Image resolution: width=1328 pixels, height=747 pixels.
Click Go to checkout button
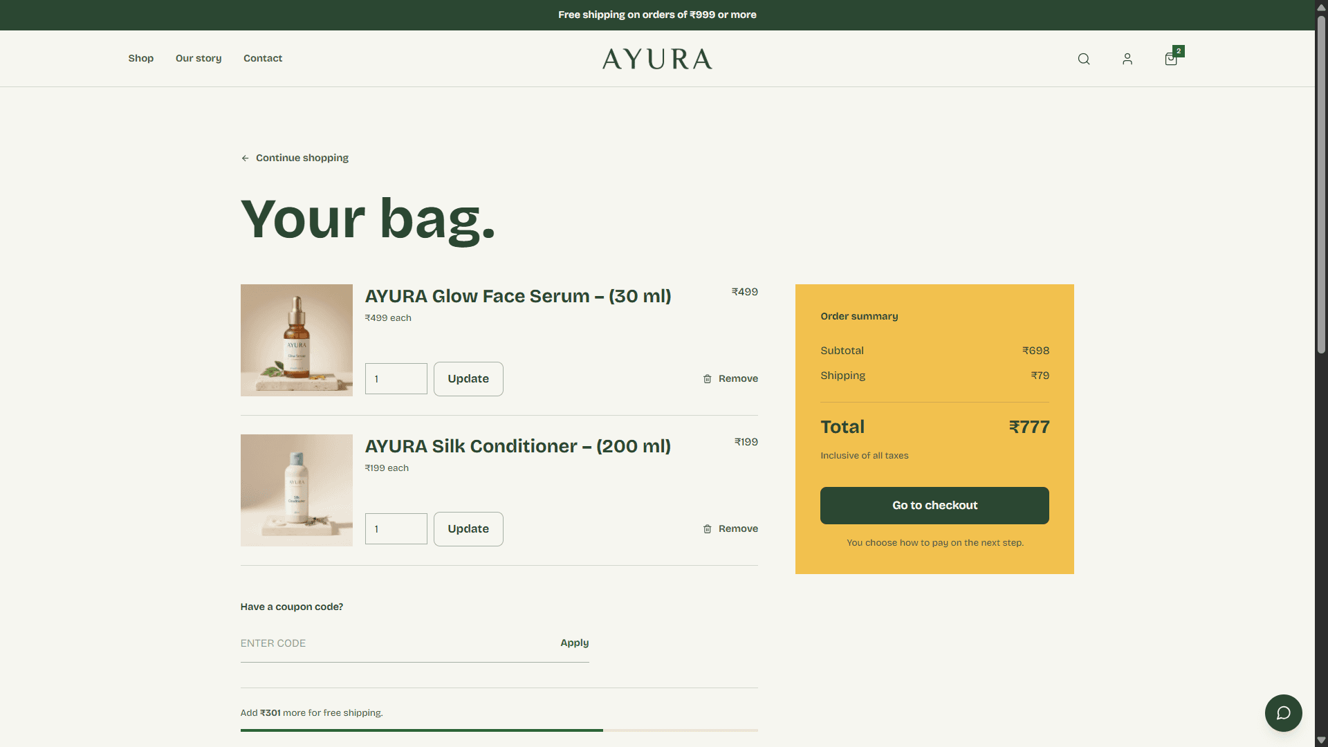934,506
